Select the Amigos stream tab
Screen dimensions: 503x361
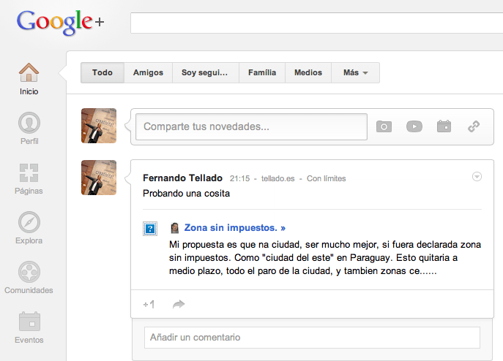(x=148, y=73)
